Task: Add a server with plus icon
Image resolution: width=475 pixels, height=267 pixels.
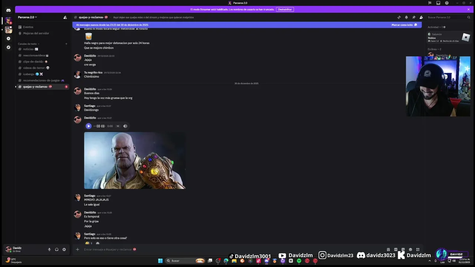Action: coord(8,39)
